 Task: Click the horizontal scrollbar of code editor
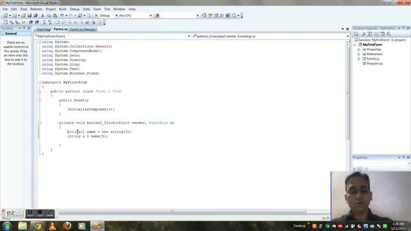coord(182,211)
